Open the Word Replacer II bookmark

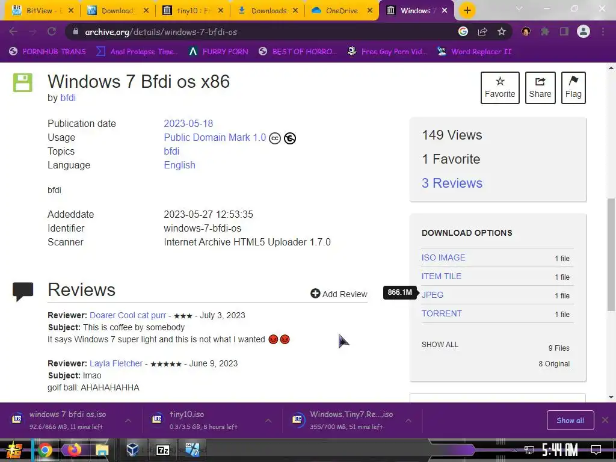click(474, 52)
